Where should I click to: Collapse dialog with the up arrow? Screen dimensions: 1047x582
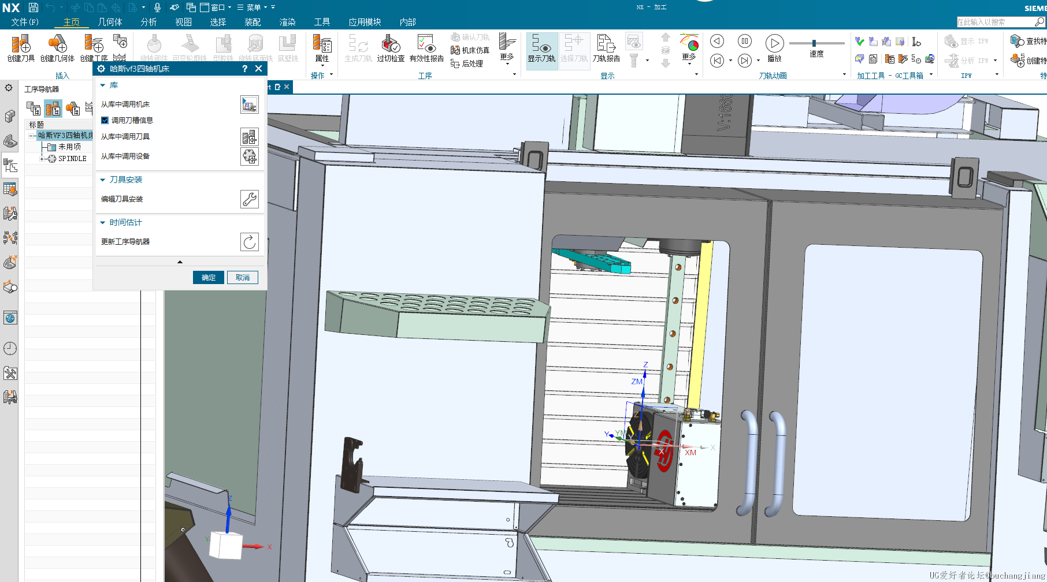(180, 262)
